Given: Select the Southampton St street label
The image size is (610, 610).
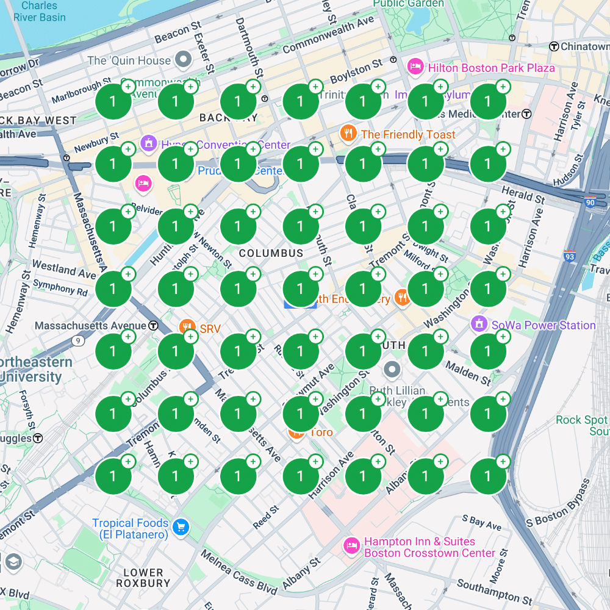Looking at the screenshot, I should [x=495, y=592].
